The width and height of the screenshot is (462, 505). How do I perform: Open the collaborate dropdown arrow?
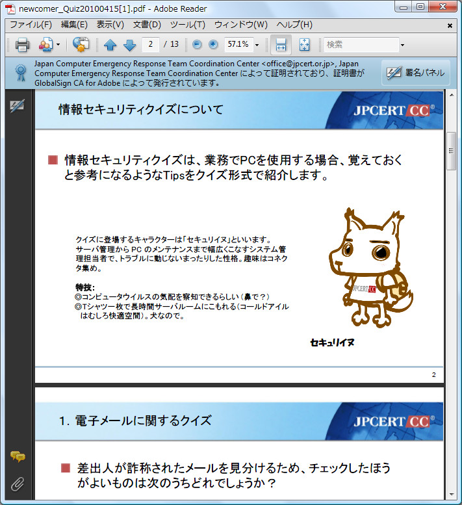[58, 44]
